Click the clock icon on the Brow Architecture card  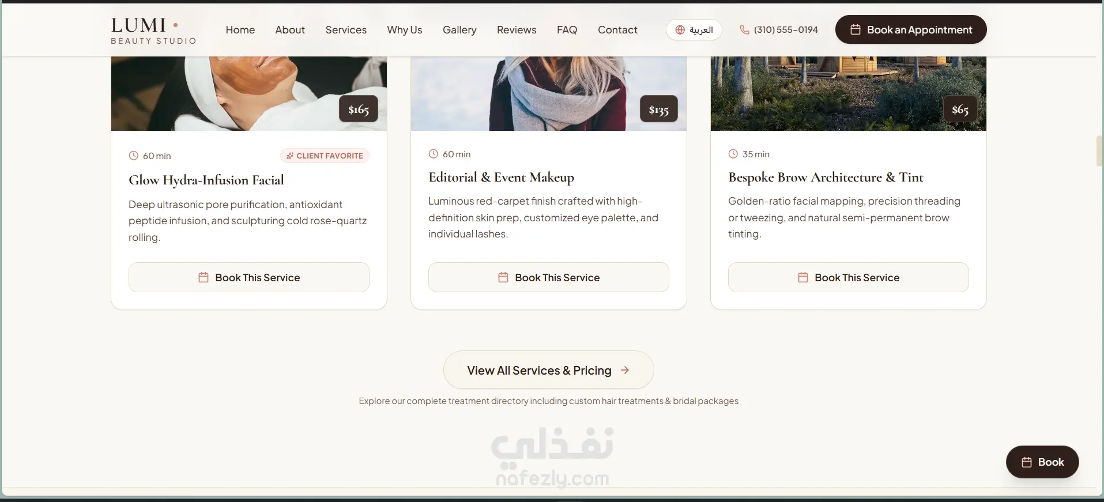tap(733, 154)
